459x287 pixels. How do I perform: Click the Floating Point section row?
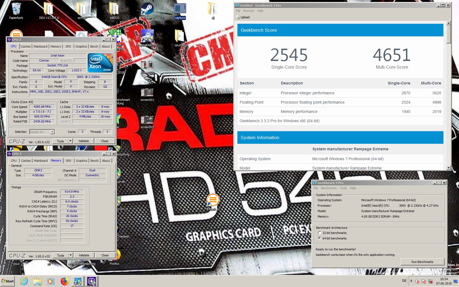point(340,102)
